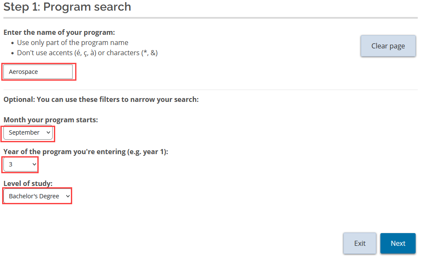Click the chevron next to September
The width and height of the screenshot is (422, 259).
(48, 132)
